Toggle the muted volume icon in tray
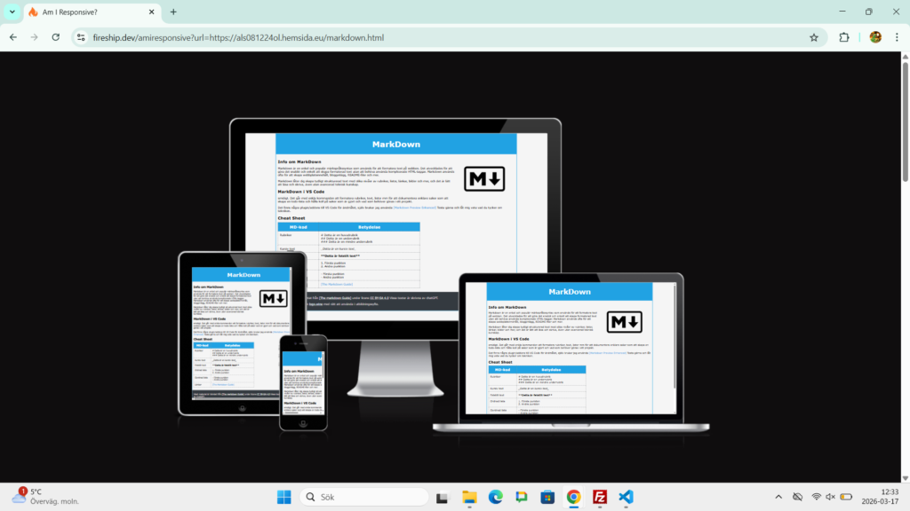 [830, 497]
